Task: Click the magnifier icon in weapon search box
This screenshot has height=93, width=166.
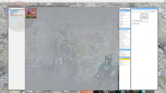Action: pyautogui.click(x=24, y=9)
